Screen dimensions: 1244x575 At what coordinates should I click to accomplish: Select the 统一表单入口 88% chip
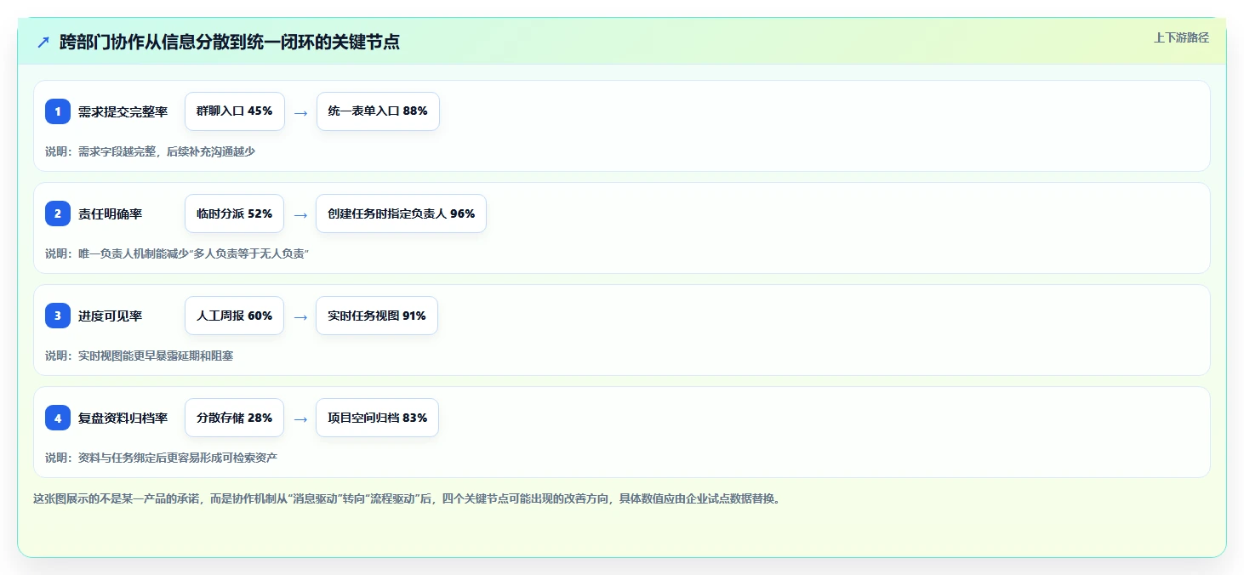click(378, 111)
